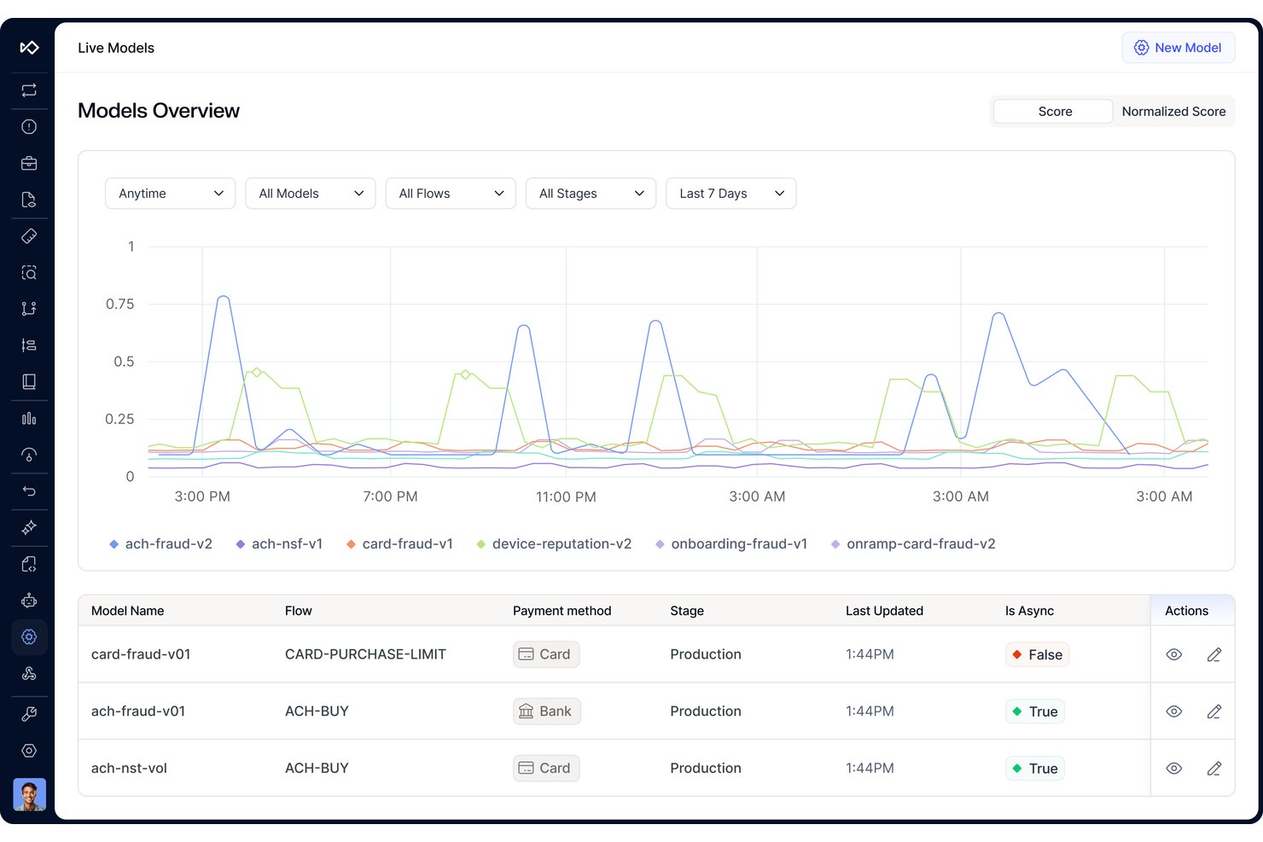1263x842 pixels.
Task: Select the ach-nst-vol model name
Action: click(x=129, y=769)
